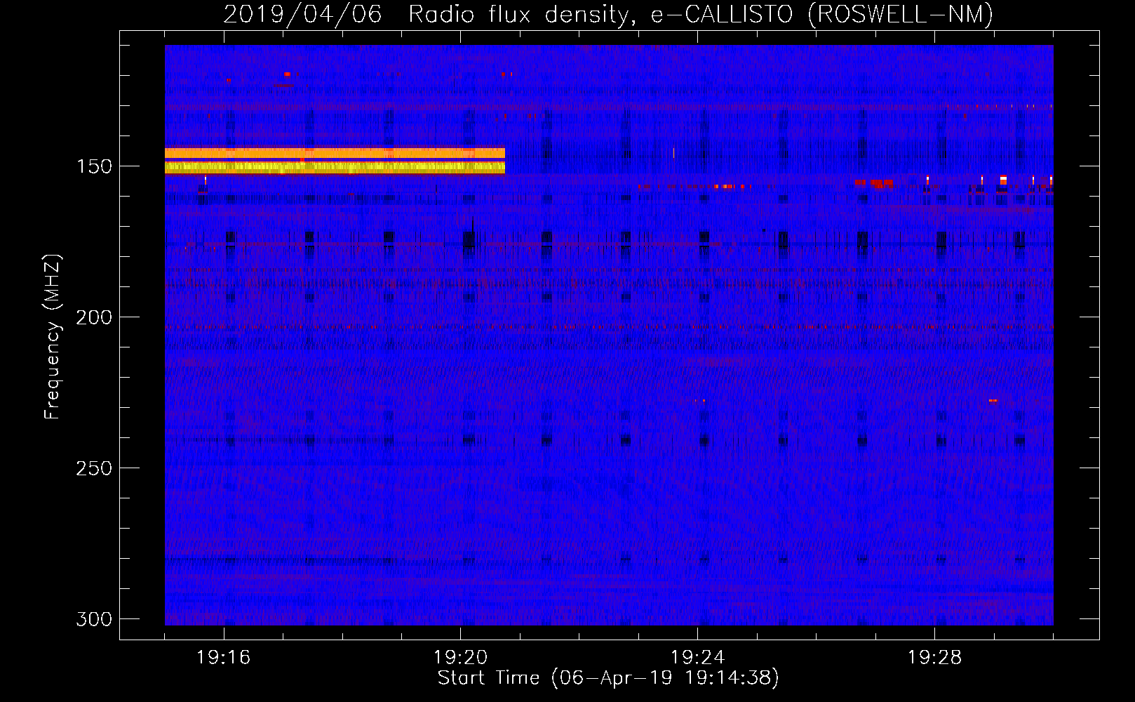1135x702 pixels.
Task: Click the 250 frequency tick label
Action: 94,468
